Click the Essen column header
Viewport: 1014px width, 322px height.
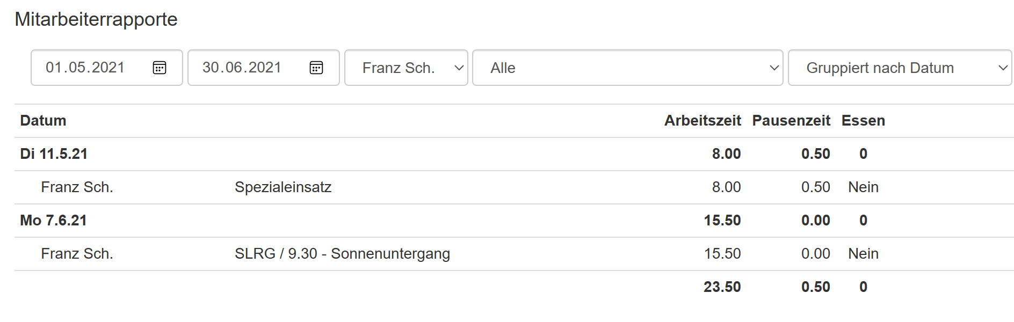863,121
